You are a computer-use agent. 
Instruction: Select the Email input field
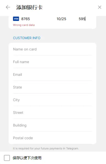point(52,74)
